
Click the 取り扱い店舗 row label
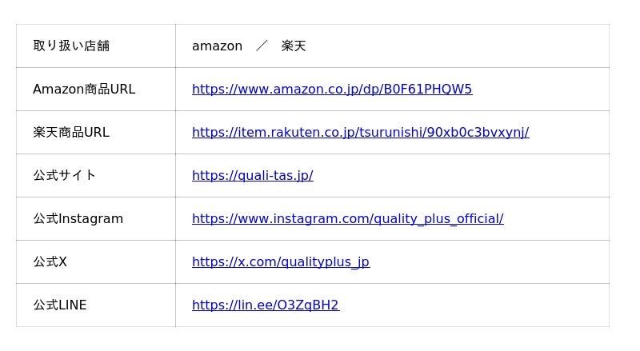click(x=71, y=46)
